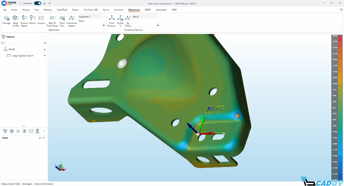The width and height of the screenshot is (344, 186).
Task: Click the orientation triad in viewport corner
Action: coord(60,166)
